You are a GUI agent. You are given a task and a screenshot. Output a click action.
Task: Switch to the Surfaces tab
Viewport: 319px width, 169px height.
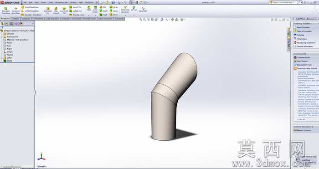[x=26, y=19]
